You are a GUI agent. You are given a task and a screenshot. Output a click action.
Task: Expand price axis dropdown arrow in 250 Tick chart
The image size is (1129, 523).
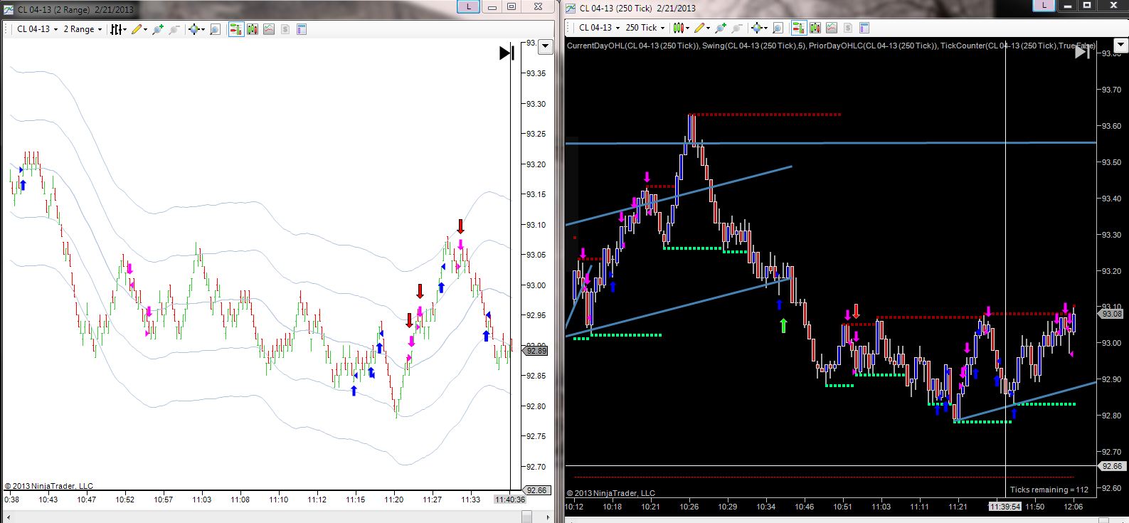pyautogui.click(x=1120, y=46)
